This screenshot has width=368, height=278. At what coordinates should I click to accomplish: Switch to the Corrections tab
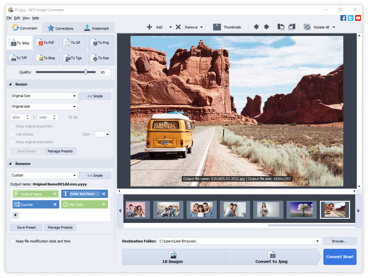coord(61,28)
